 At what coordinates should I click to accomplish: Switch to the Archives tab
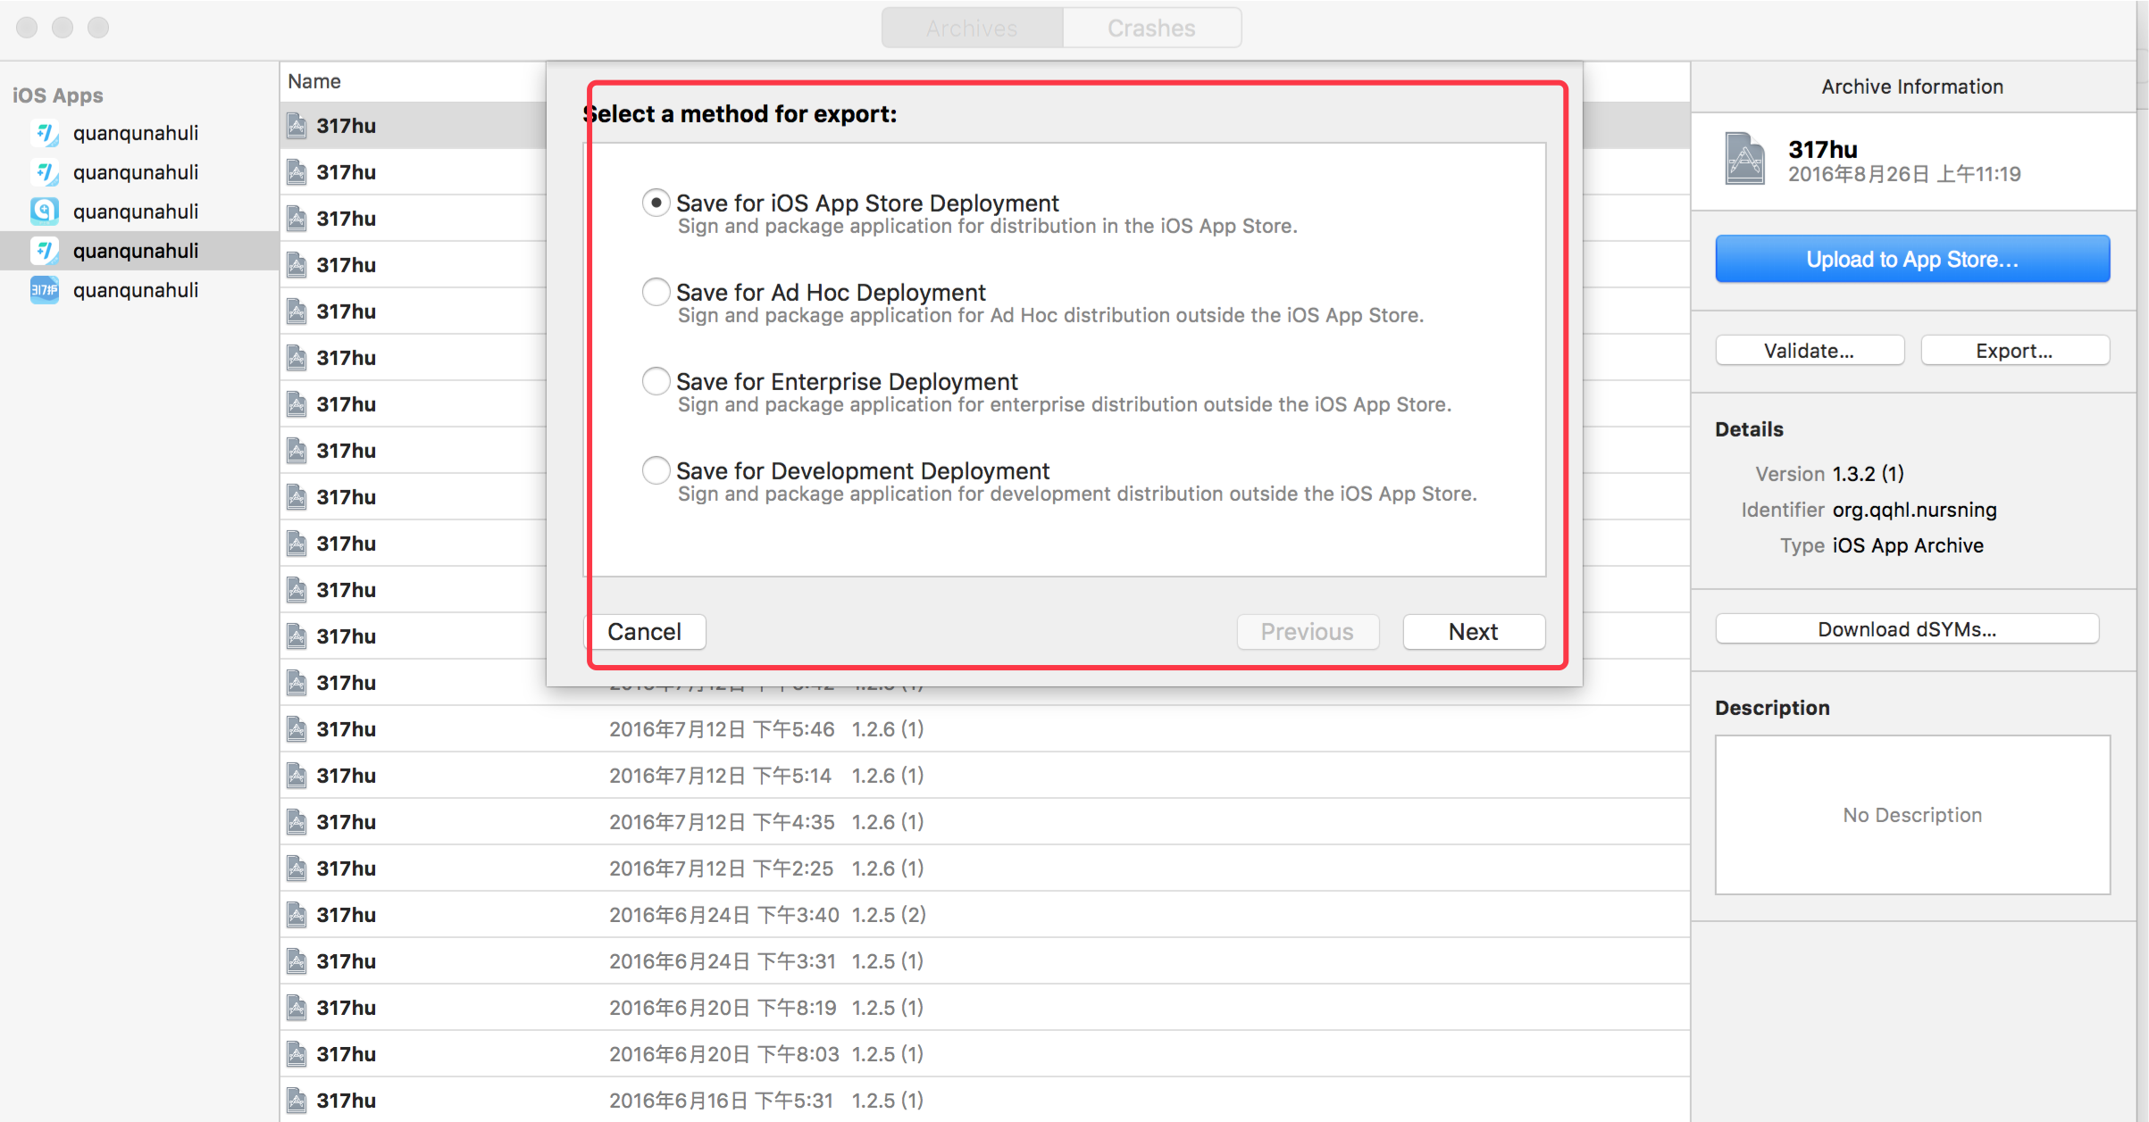972,28
